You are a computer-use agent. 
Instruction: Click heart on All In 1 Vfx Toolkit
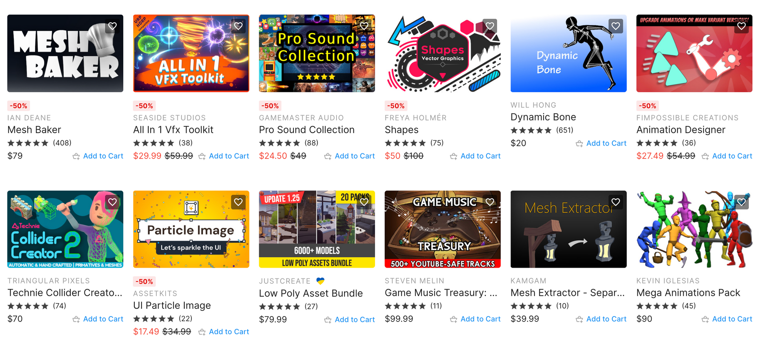pos(238,26)
